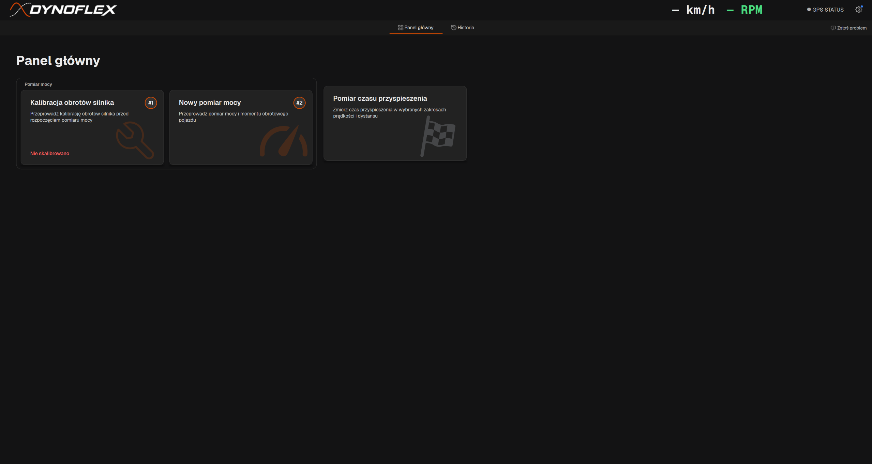
Task: Click the Panel główny grid icon
Action: pos(400,28)
